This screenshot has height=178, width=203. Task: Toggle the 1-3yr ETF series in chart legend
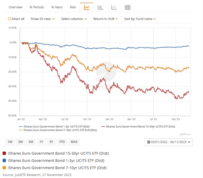click(54, 127)
